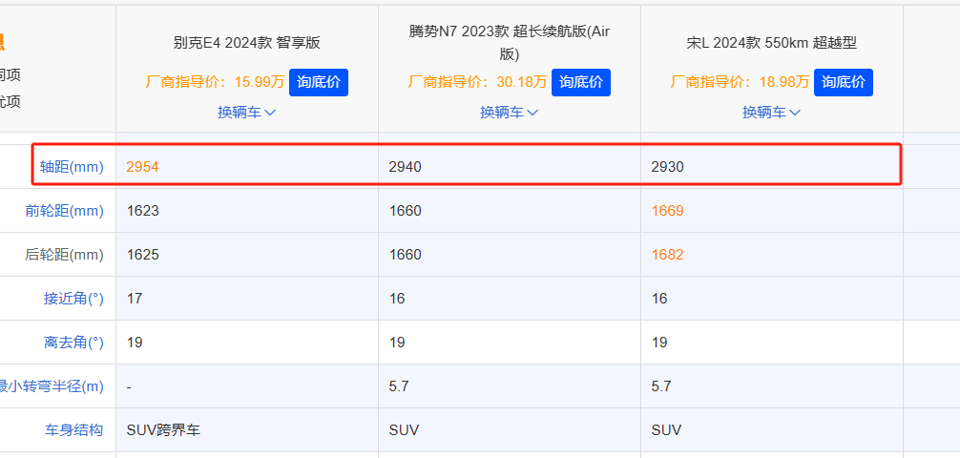
Task: Select rear track value 1625
Action: (x=142, y=255)
